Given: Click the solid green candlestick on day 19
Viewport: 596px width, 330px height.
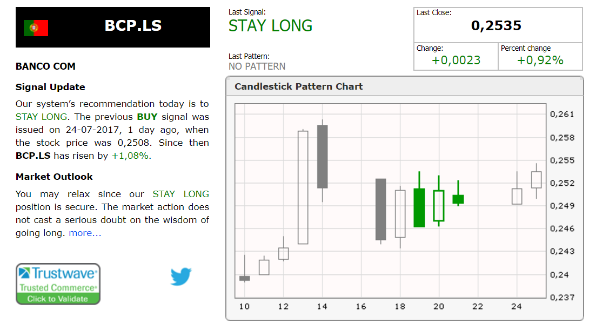Looking at the screenshot, I should [x=419, y=207].
